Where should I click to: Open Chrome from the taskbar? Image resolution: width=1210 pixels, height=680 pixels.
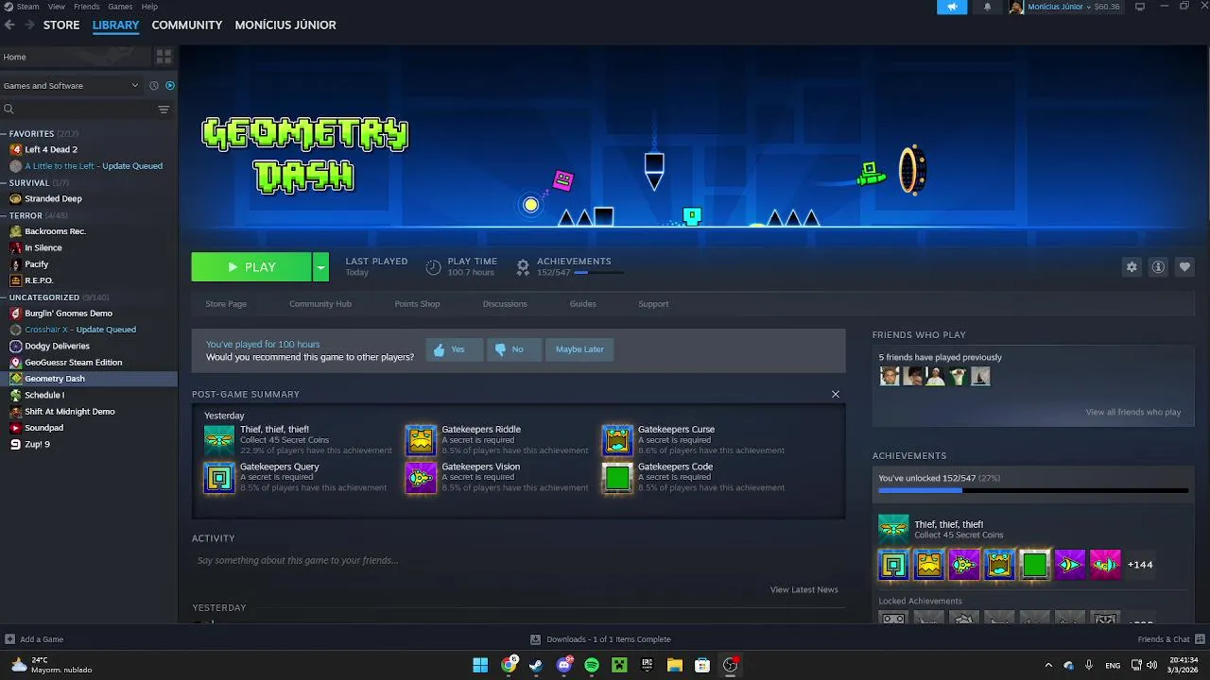click(x=509, y=665)
